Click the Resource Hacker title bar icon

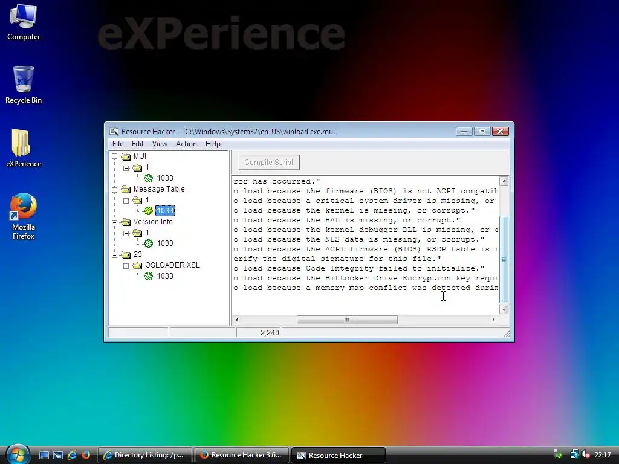[114, 132]
